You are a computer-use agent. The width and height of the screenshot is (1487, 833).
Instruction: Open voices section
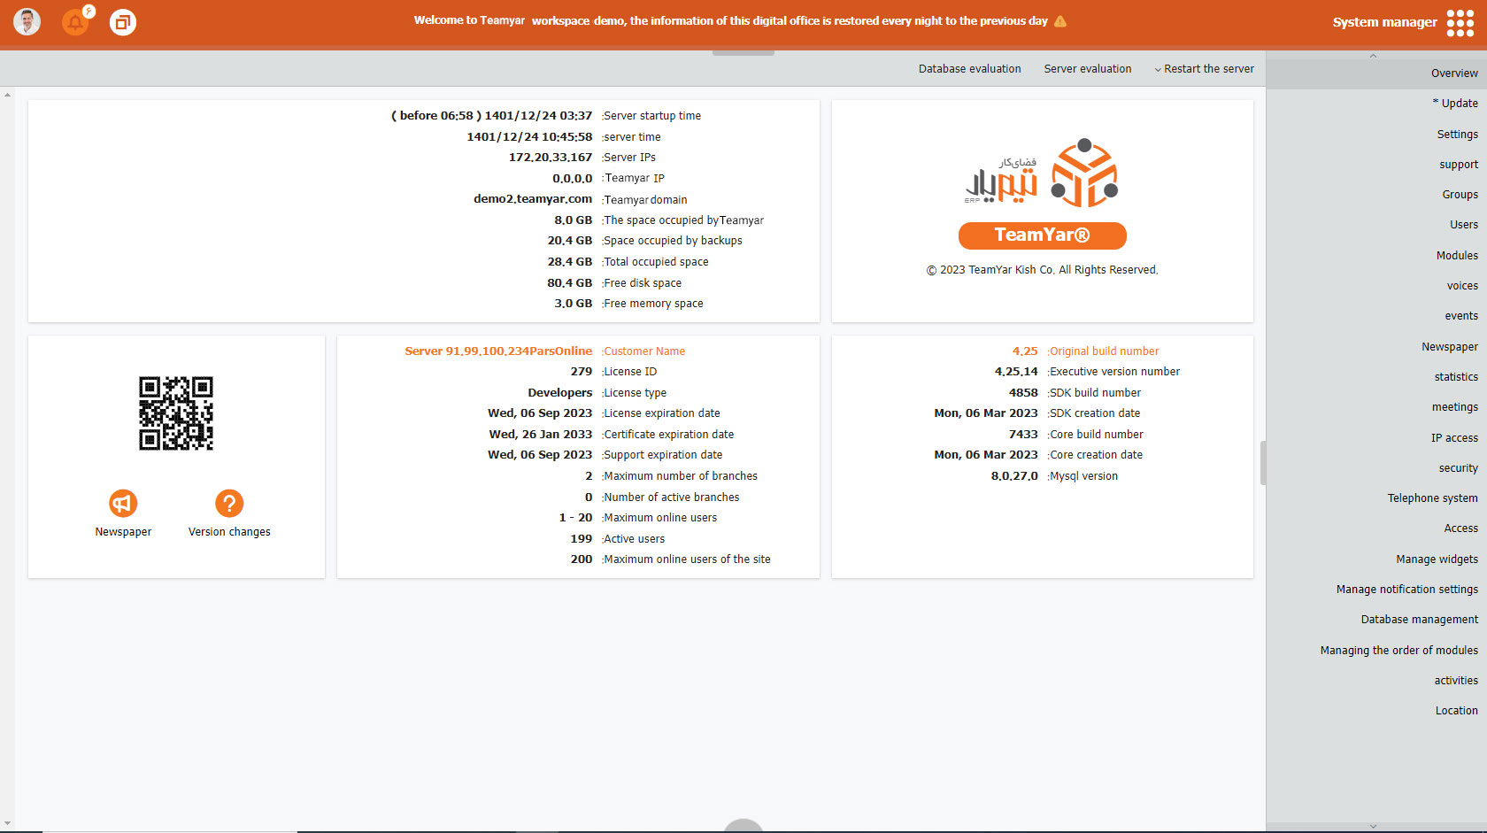click(x=1462, y=286)
